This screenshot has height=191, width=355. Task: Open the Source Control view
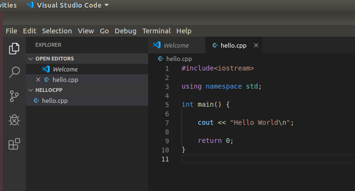(14, 96)
